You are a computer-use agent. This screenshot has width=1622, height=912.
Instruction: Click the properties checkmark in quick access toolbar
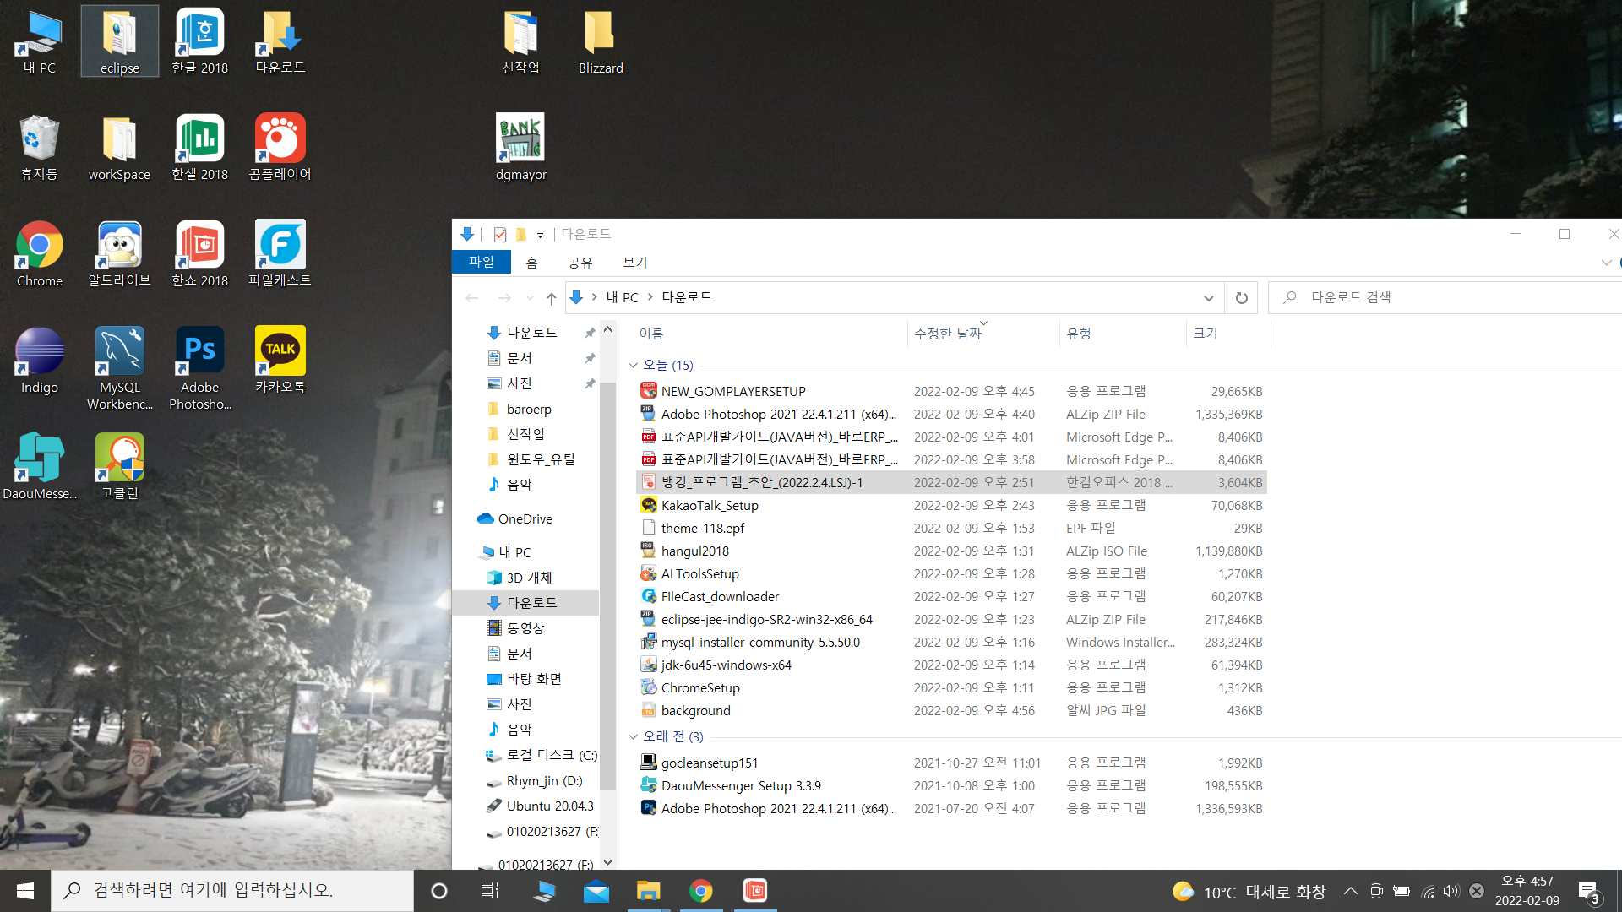[499, 234]
